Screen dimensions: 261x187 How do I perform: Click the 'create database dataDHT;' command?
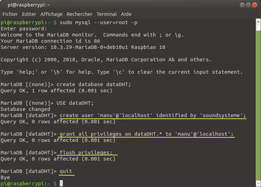click(x=94, y=84)
